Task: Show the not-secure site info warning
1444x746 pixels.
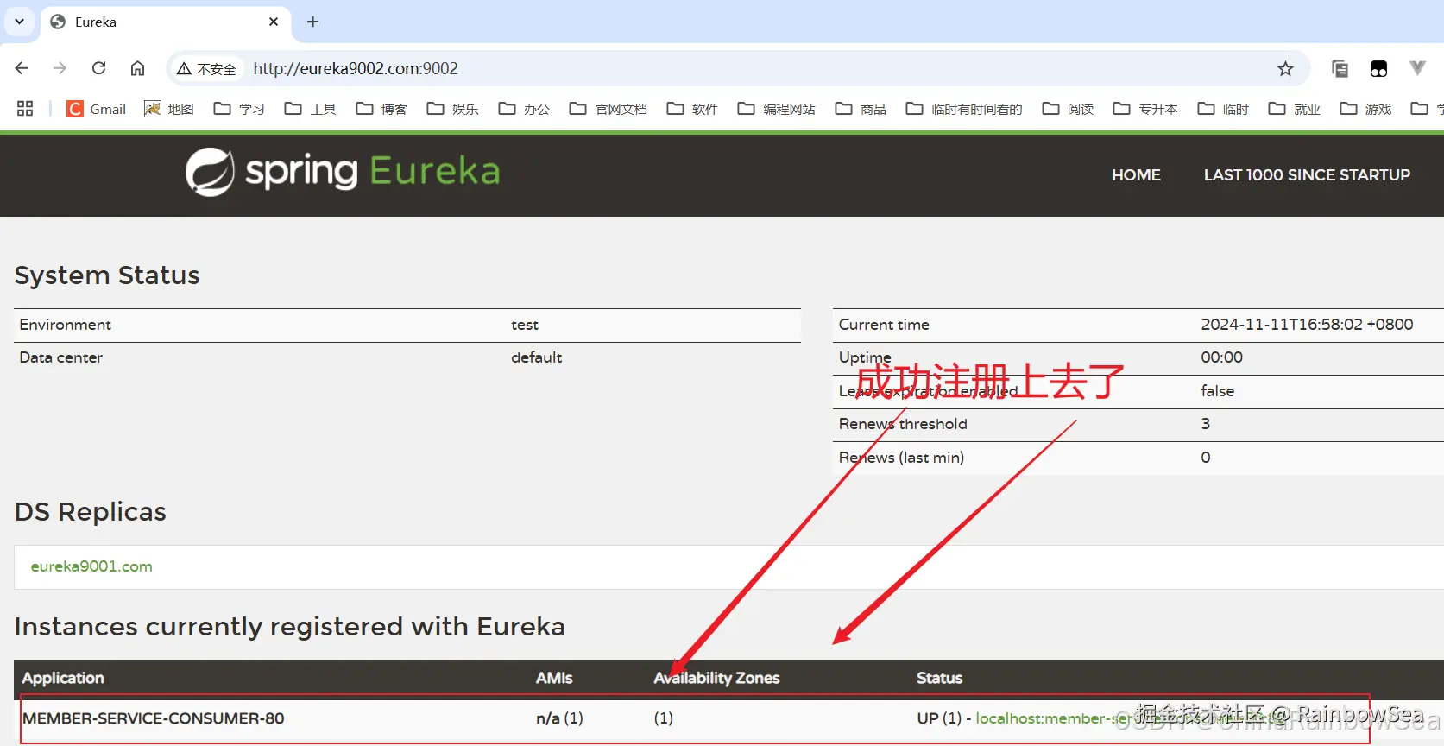Action: 206,68
